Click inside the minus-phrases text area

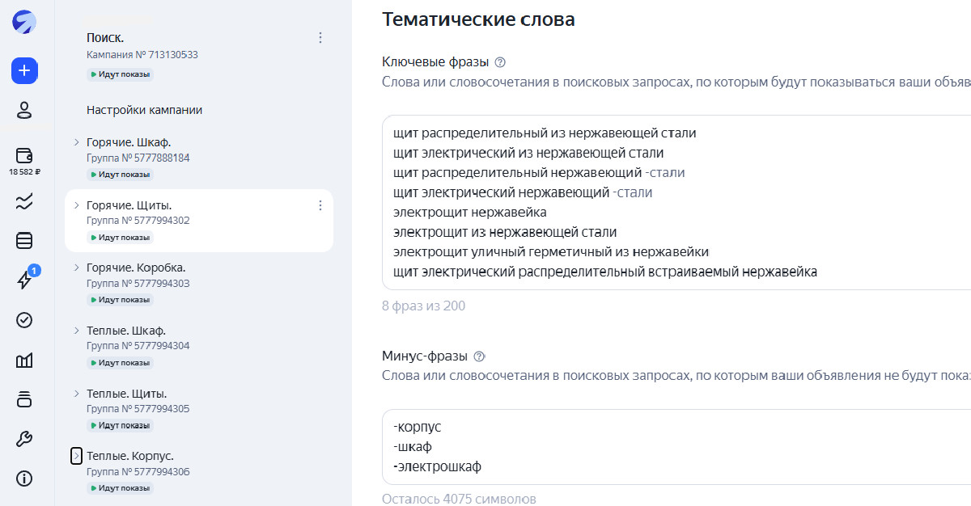[676, 446]
